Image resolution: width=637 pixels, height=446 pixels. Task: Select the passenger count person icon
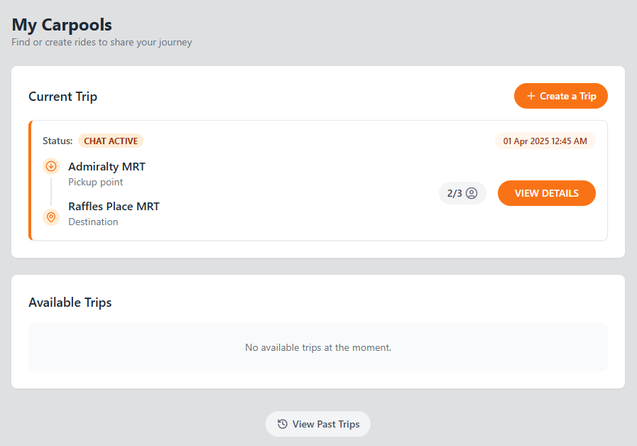[471, 192]
